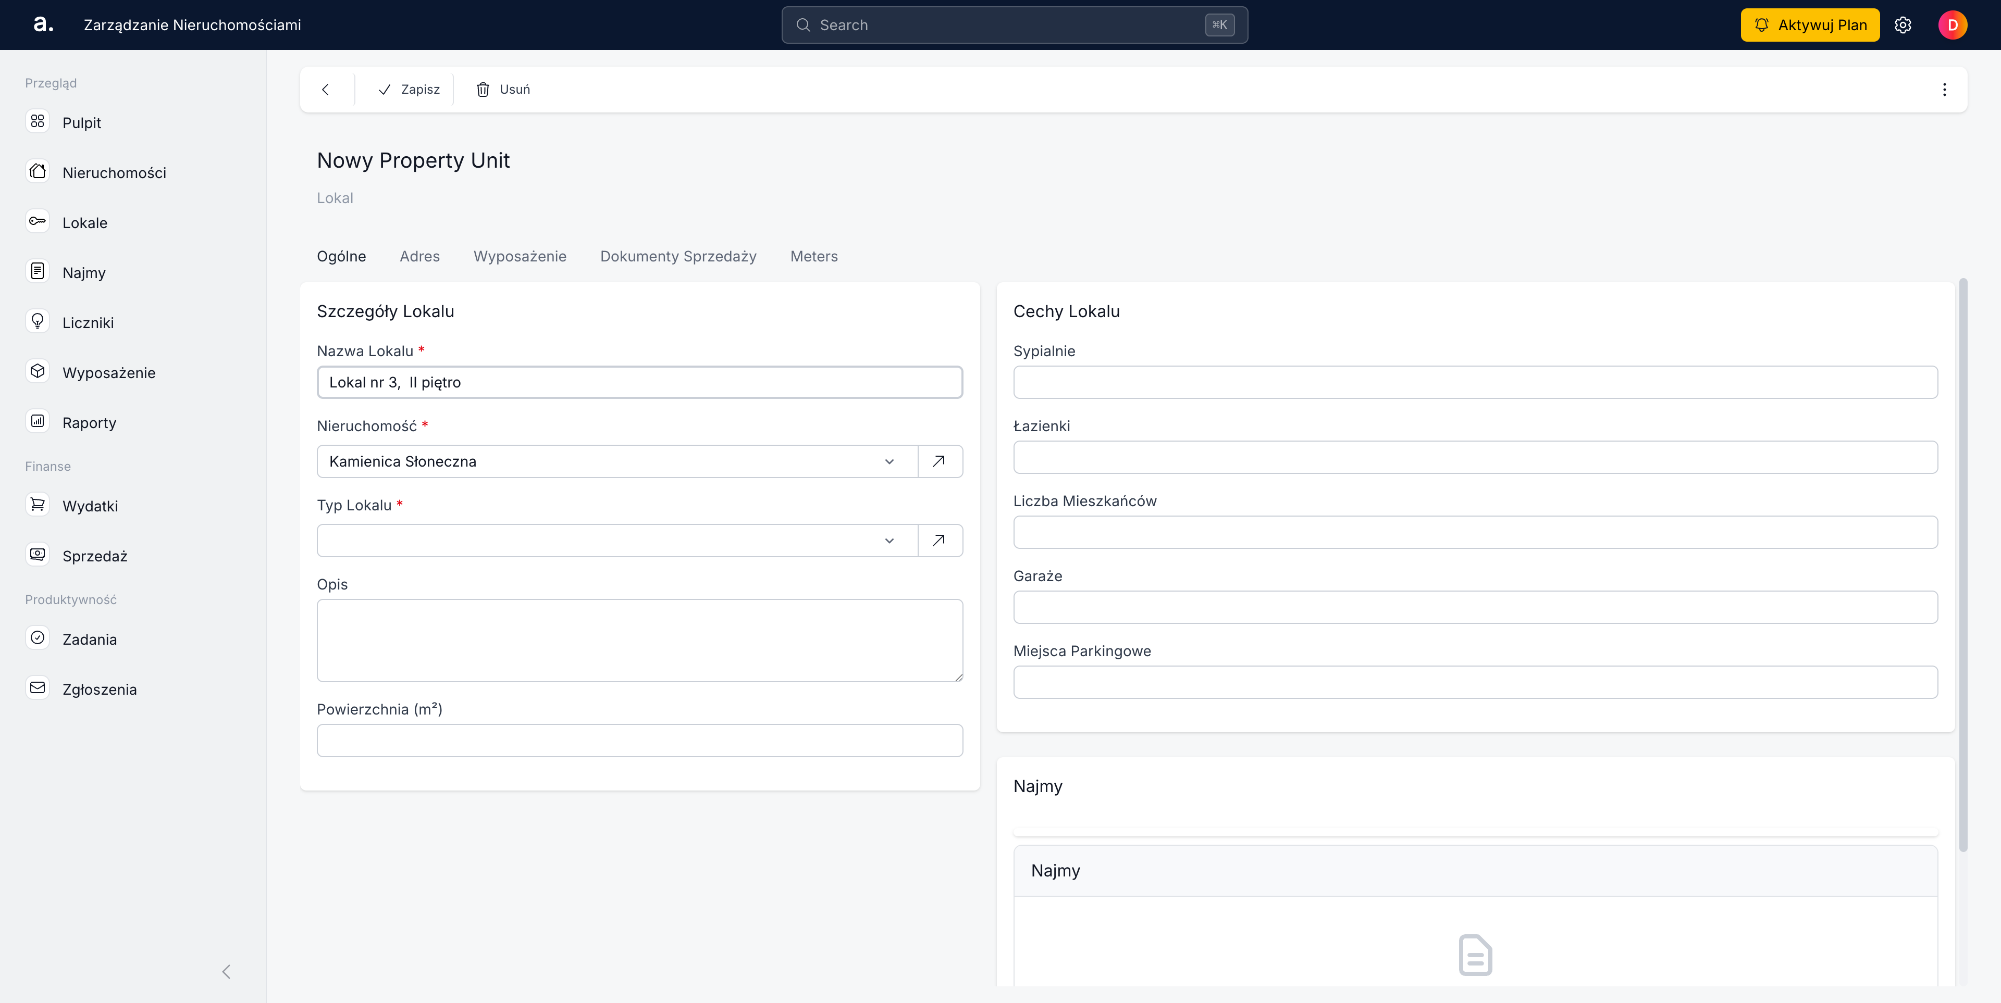The width and height of the screenshot is (2001, 1003).
Task: Click the form's vertical scrollbar
Action: tap(1963, 565)
